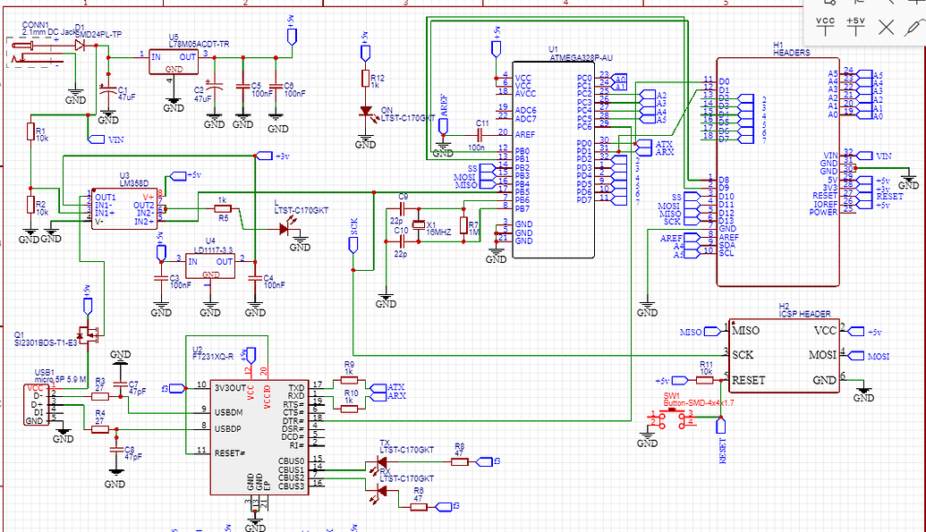The height and width of the screenshot is (532, 926).
Task: Select the LD1117-3.3 regulator U4
Action: pos(210,264)
